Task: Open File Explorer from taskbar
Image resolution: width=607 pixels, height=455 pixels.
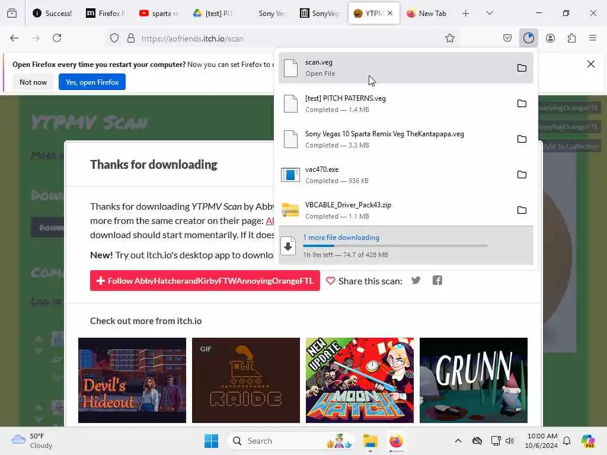Action: point(370,441)
